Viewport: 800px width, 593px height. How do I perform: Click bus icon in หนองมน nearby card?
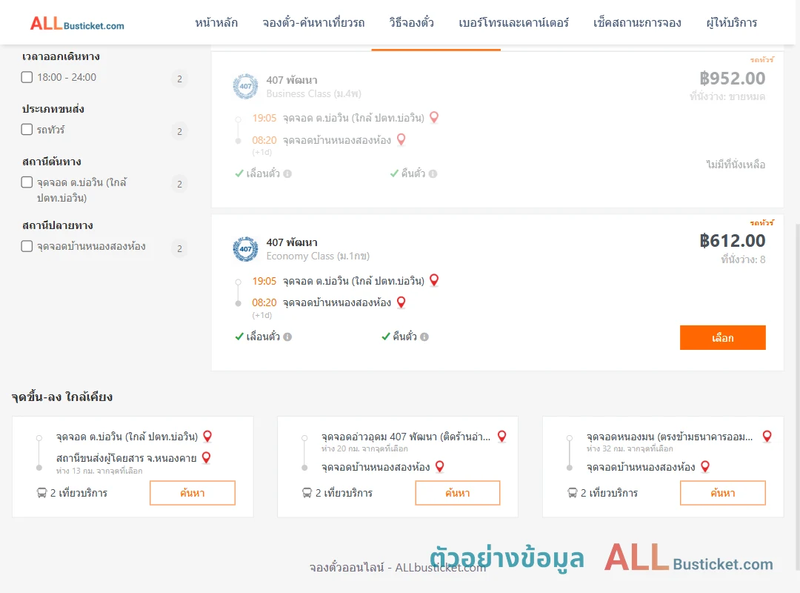573,493
